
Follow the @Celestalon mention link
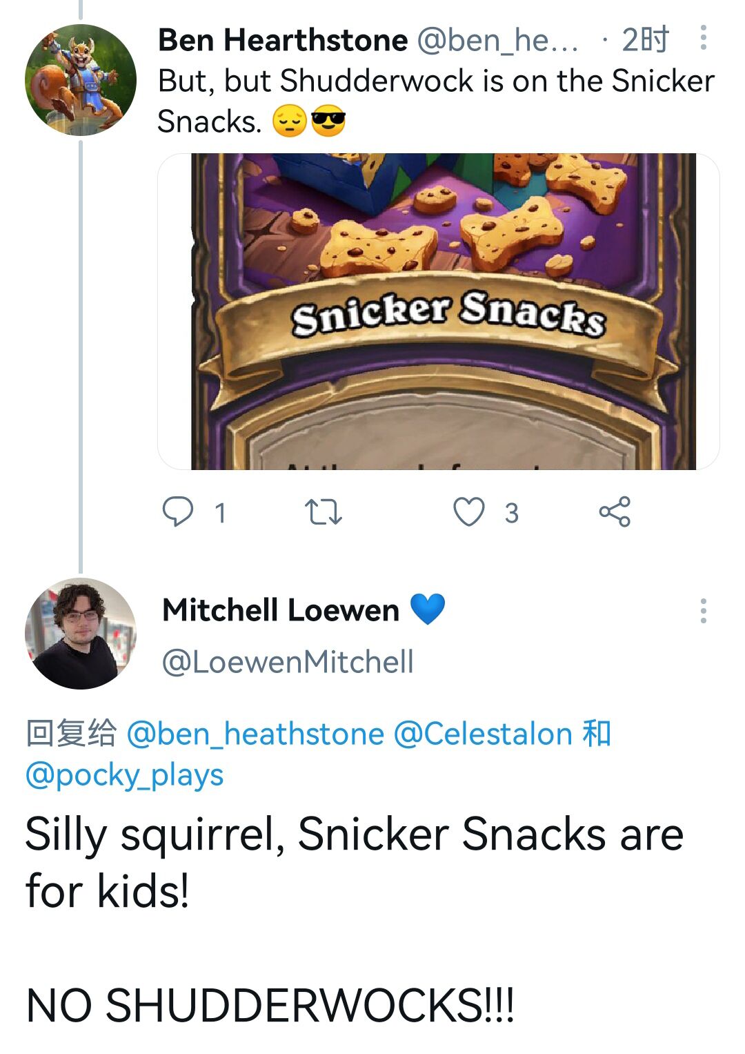483,734
